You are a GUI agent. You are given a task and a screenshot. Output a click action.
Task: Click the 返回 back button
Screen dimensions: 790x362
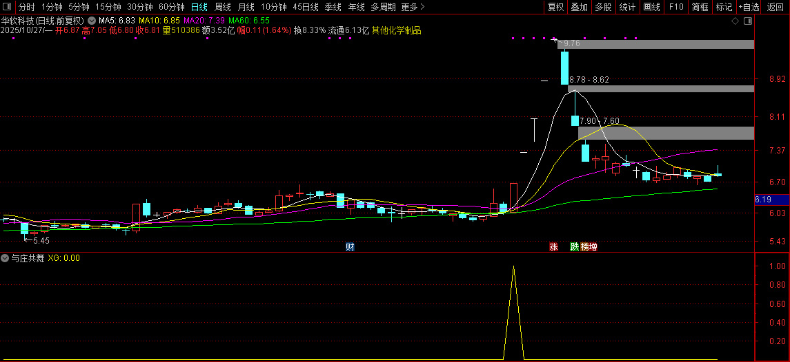(776, 7)
